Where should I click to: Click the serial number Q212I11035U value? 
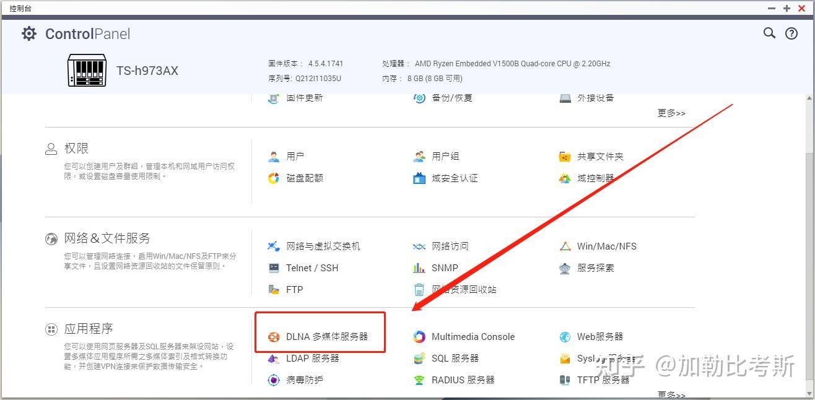[318, 79]
